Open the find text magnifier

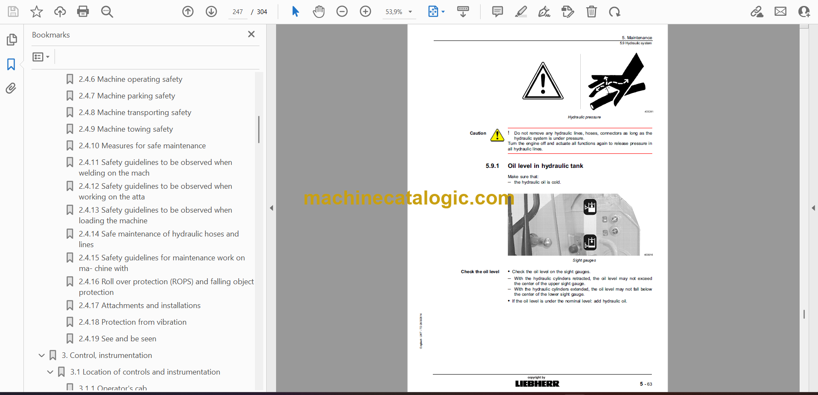(x=107, y=12)
